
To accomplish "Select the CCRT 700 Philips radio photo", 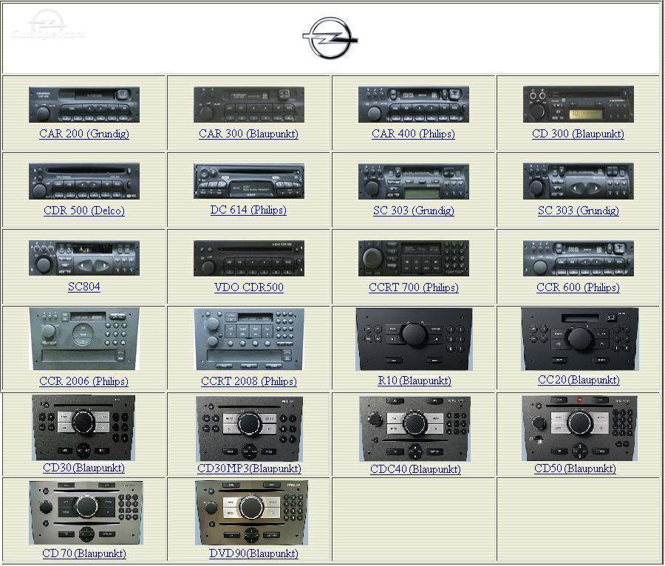I will [x=414, y=258].
